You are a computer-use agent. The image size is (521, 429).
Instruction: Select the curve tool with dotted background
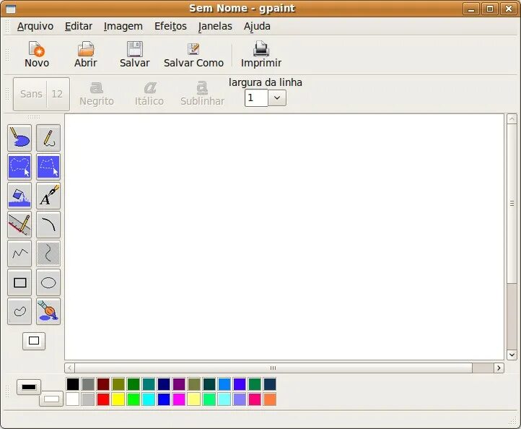(48, 253)
